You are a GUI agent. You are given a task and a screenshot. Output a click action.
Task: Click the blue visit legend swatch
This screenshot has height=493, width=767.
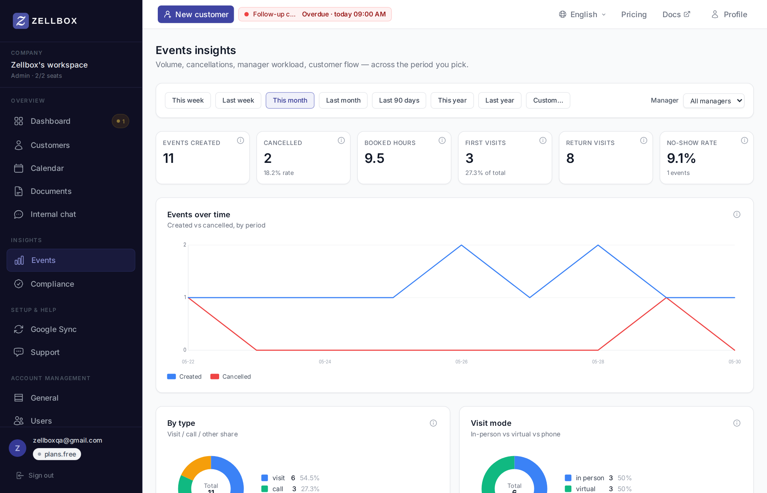(x=265, y=478)
